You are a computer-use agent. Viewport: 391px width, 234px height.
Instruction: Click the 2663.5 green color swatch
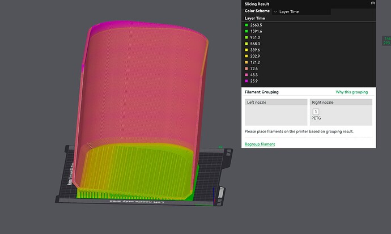(x=246, y=25)
